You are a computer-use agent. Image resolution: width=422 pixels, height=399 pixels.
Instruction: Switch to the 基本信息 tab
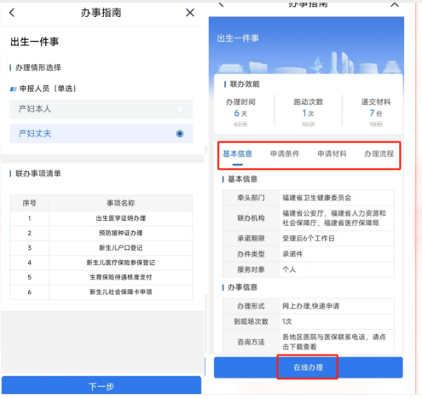tap(238, 153)
